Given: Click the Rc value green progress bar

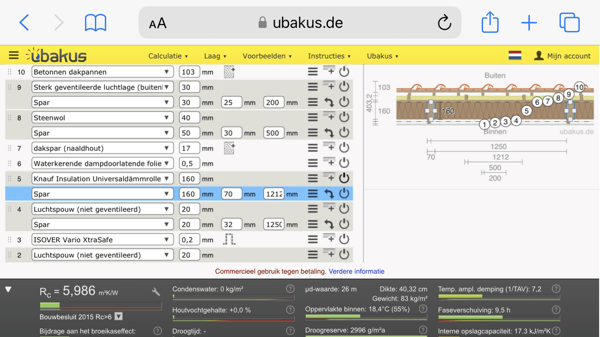Looking at the screenshot, I should (101, 306).
